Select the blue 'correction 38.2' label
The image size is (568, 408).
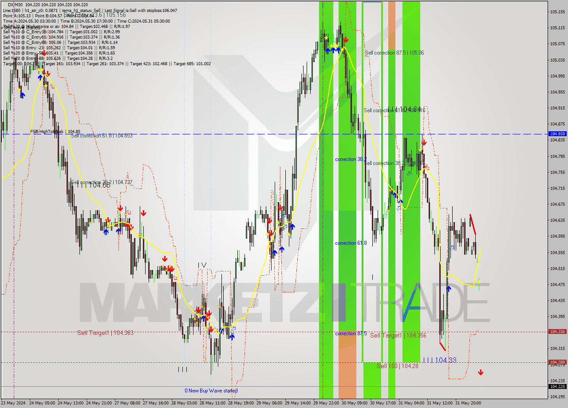[x=351, y=159]
